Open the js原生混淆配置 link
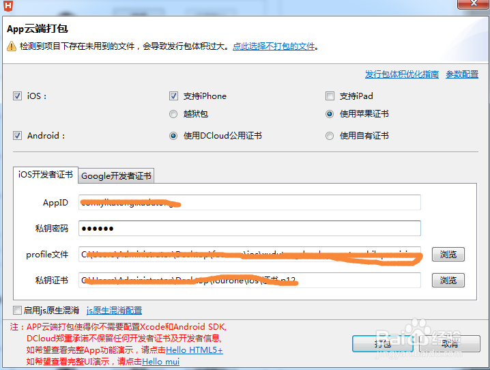The width and height of the screenshot is (490, 370). point(115,311)
